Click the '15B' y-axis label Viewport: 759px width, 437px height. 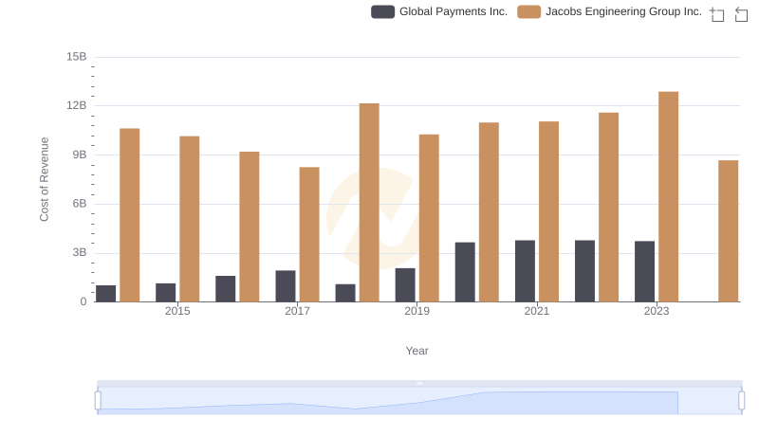tap(77, 57)
